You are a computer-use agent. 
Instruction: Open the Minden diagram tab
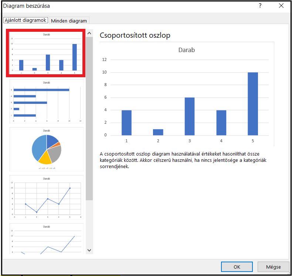pyautogui.click(x=69, y=21)
